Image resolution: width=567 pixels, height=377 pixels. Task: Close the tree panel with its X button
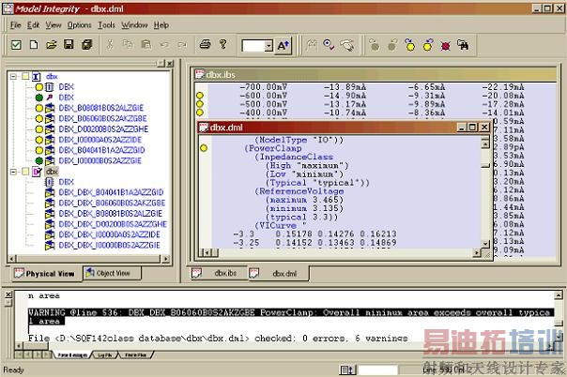(x=170, y=64)
